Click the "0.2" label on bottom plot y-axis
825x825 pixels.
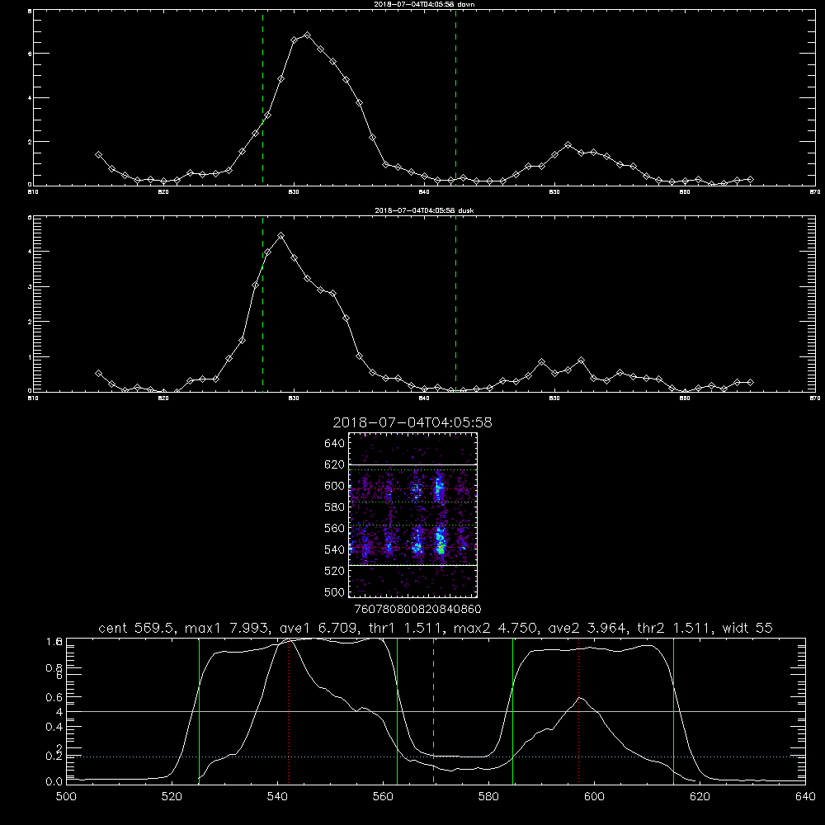(x=54, y=756)
